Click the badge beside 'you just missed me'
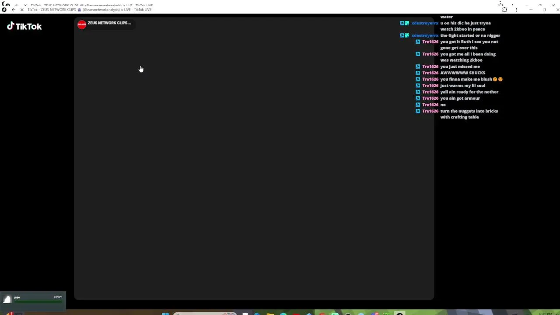 (x=418, y=67)
